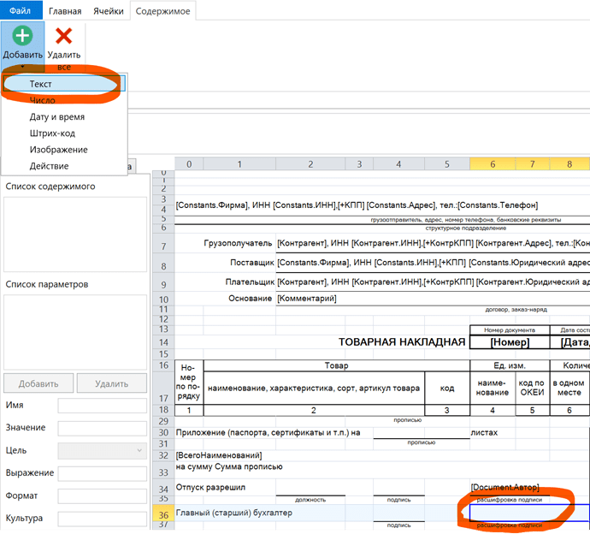Image resolution: width=590 pixels, height=534 pixels.
Task: Focus the Имя input field
Action: [x=102, y=406]
